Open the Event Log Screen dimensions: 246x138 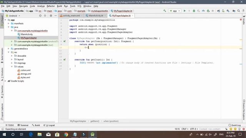click(x=234, y=125)
